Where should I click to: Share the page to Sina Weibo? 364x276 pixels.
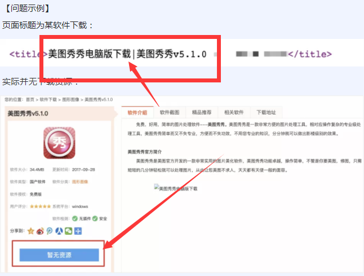(x=40, y=231)
